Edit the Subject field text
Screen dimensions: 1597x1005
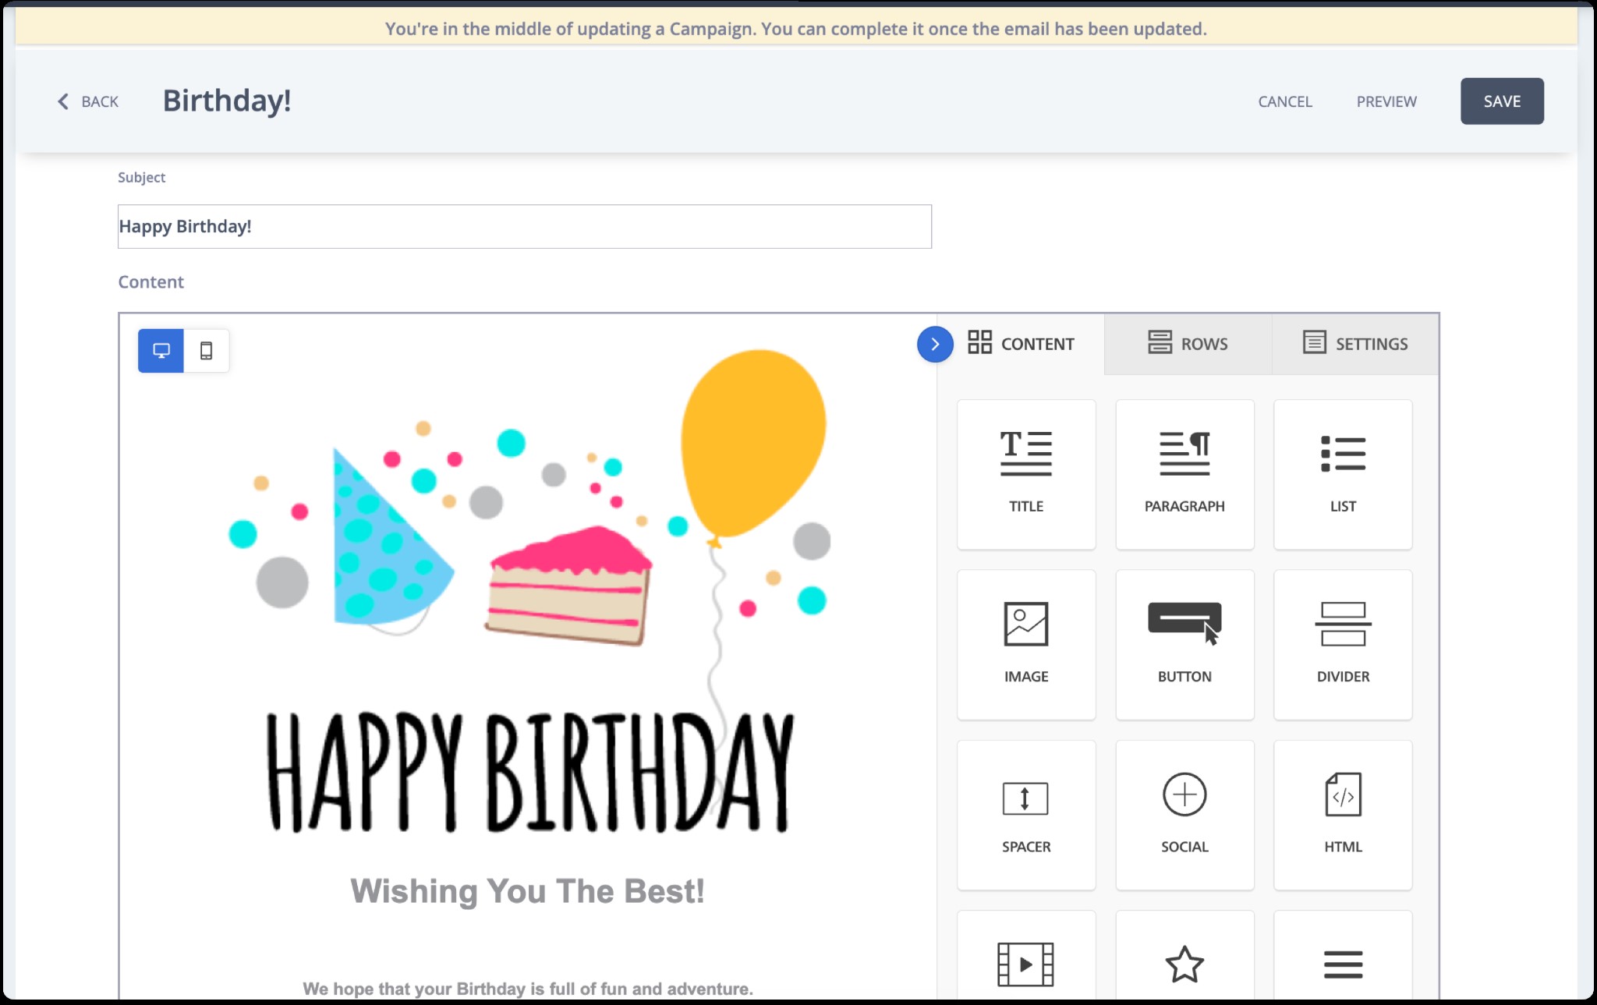tap(525, 227)
